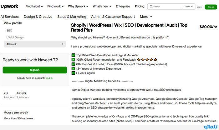Open the Design & Creative category

coord(38,17)
